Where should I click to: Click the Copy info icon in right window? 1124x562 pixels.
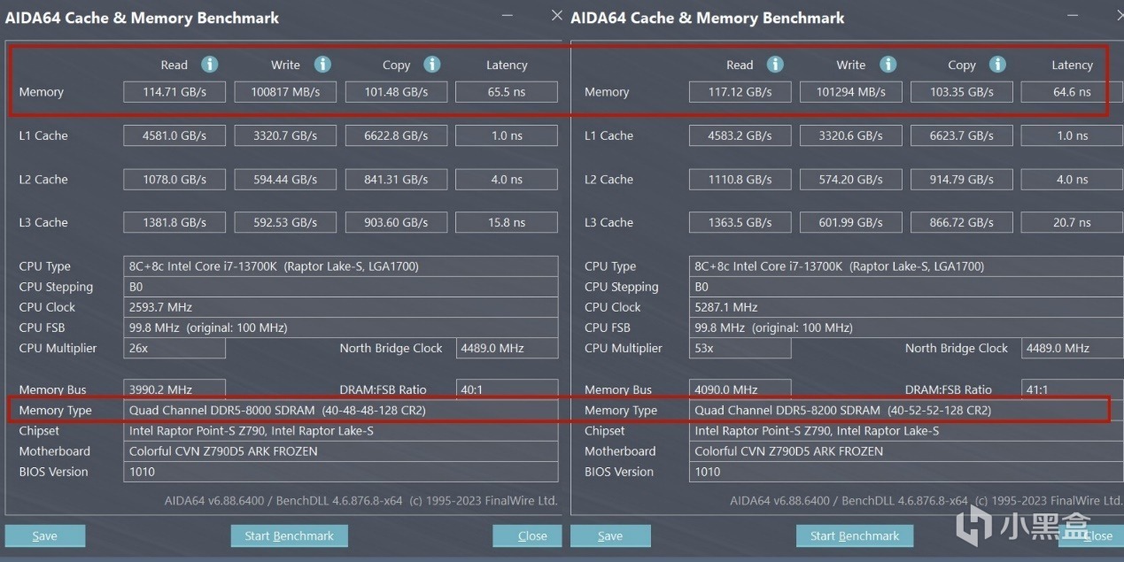coord(997,65)
